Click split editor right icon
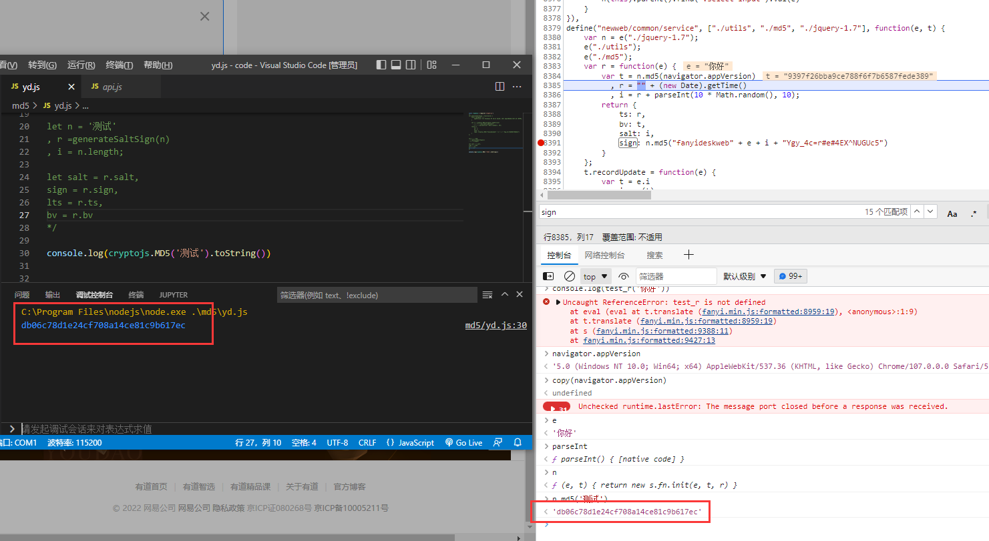The width and height of the screenshot is (989, 541). pos(500,87)
